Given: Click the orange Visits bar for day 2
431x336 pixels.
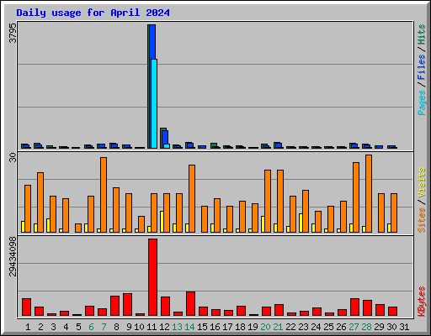Looking at the screenshot, I should click(x=40, y=202).
